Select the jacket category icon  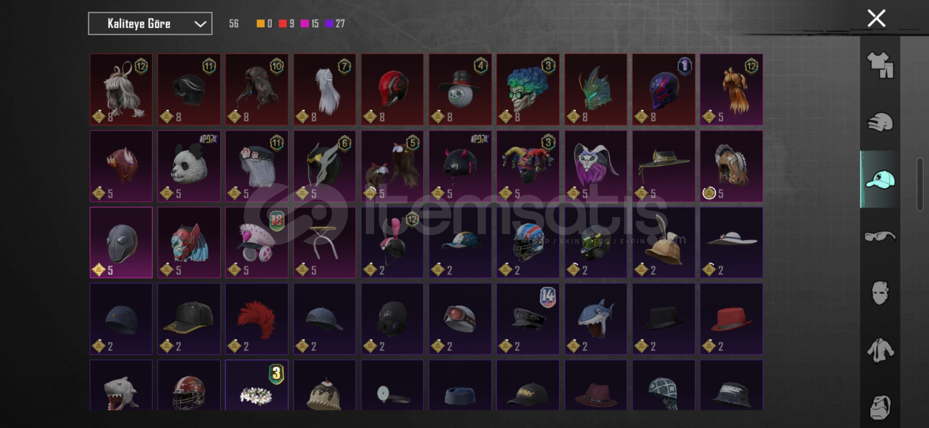coord(880,350)
